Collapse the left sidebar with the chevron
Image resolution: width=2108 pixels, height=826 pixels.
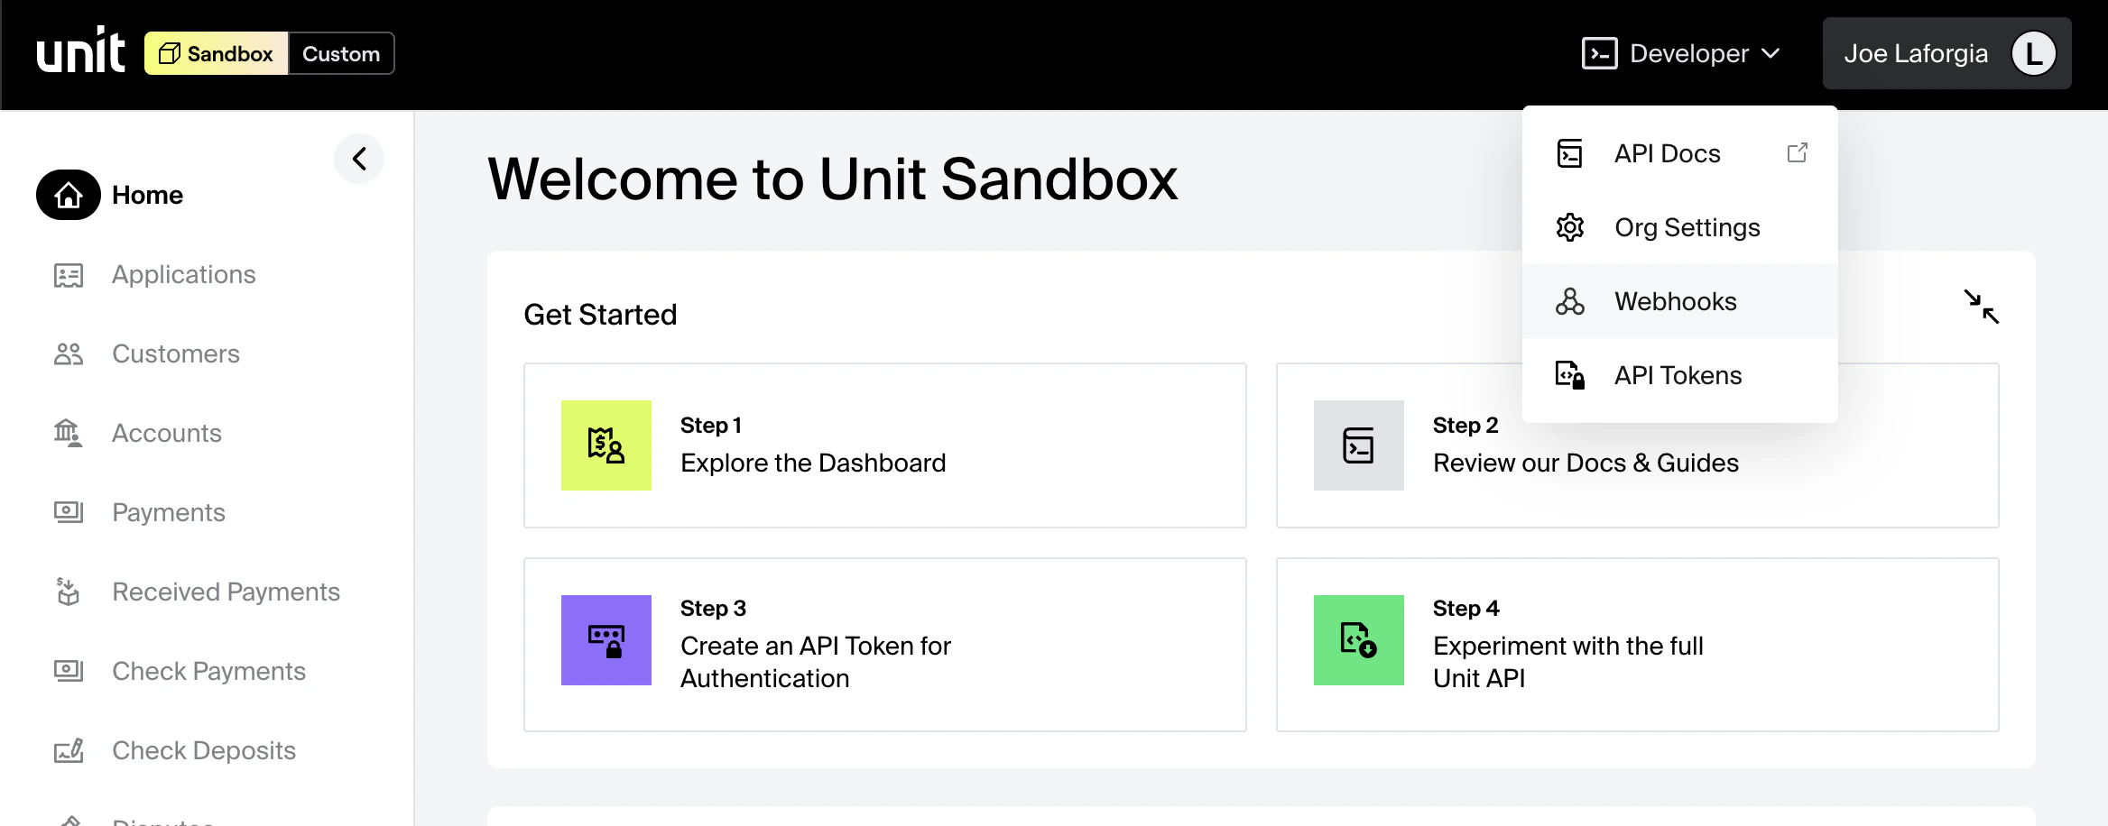tap(358, 159)
